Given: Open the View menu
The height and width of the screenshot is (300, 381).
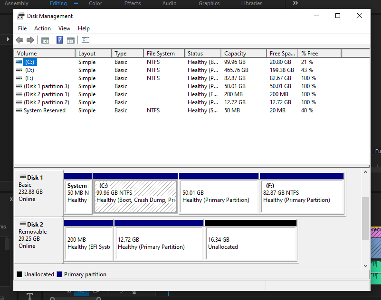Looking at the screenshot, I should click(x=65, y=28).
